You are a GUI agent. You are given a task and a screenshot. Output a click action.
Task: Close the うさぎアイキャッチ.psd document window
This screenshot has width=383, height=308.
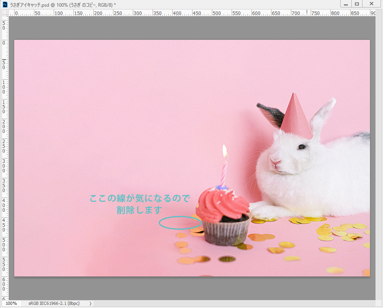(x=372, y=4)
